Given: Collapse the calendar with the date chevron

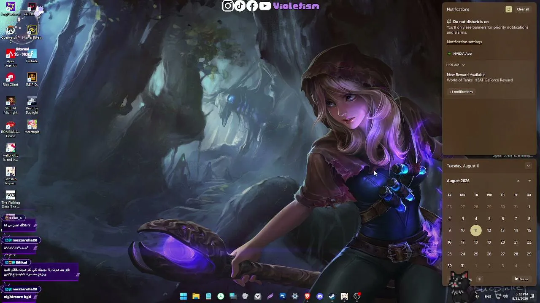Looking at the screenshot, I should (528, 166).
